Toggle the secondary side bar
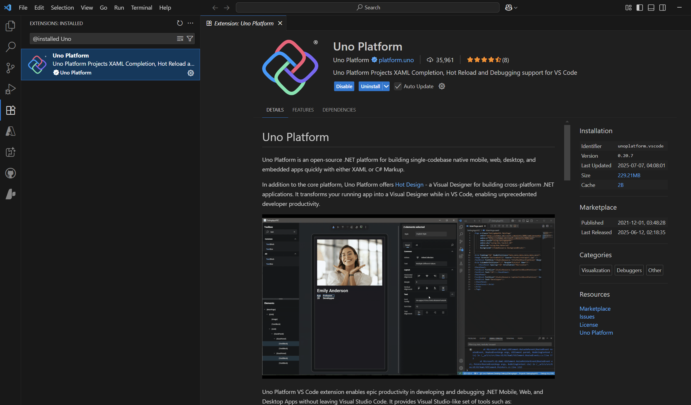Screen dimensions: 691x405 pos(662,8)
